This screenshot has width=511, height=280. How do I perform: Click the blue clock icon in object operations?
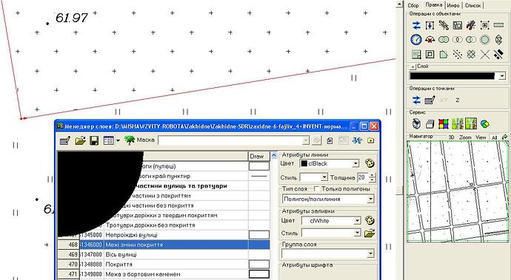pos(416,40)
